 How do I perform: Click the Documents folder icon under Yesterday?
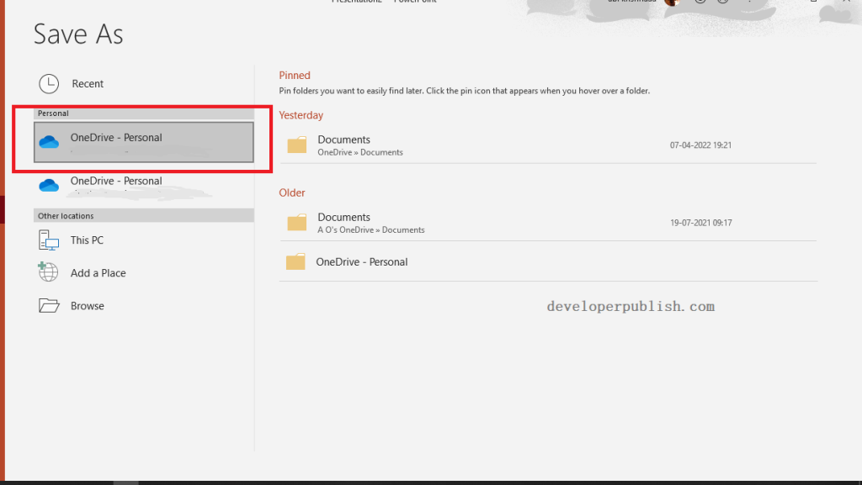[x=295, y=145]
